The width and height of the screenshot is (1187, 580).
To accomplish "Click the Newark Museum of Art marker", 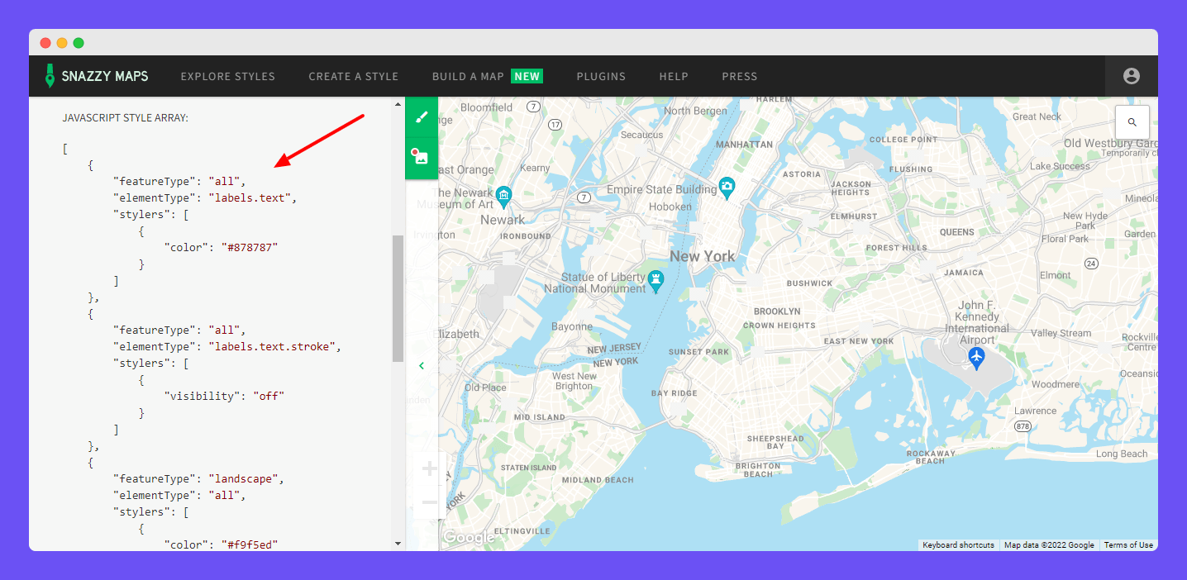I will [503, 196].
